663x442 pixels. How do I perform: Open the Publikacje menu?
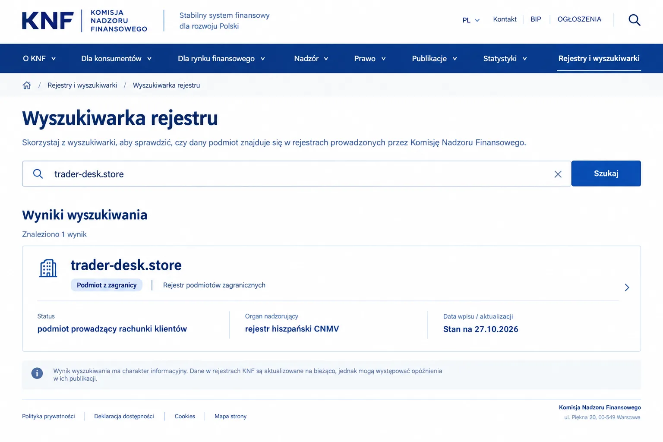434,59
